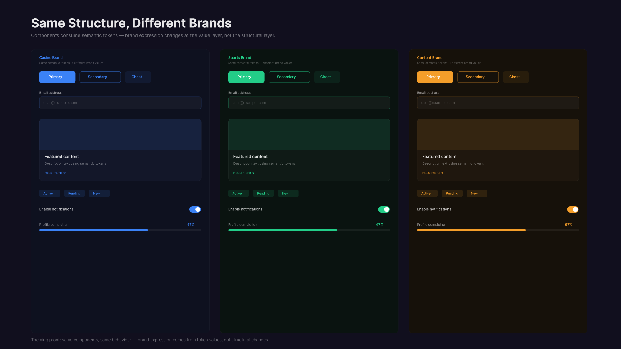Click the Sports Brand heading
The width and height of the screenshot is (621, 349).
(x=239, y=58)
